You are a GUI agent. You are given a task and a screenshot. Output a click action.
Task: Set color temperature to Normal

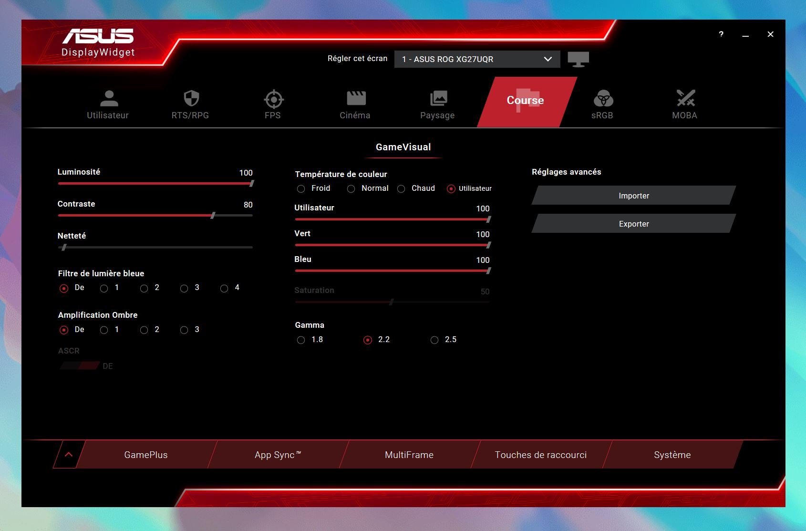pyautogui.click(x=351, y=189)
